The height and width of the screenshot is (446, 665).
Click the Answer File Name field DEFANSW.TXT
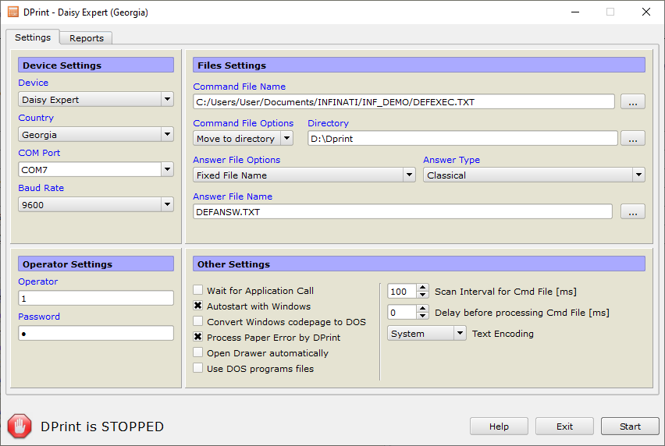(403, 211)
